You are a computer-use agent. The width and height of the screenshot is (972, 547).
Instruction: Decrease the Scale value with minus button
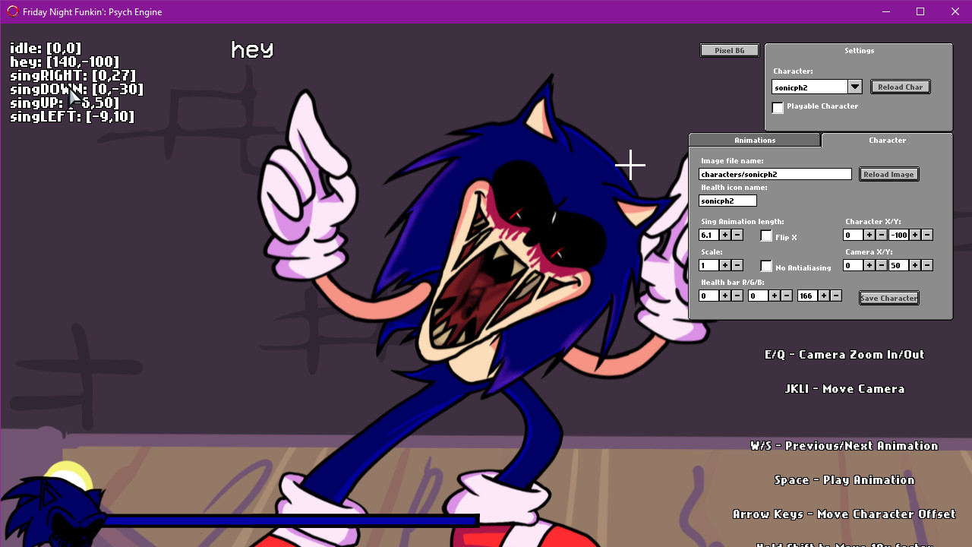(736, 265)
